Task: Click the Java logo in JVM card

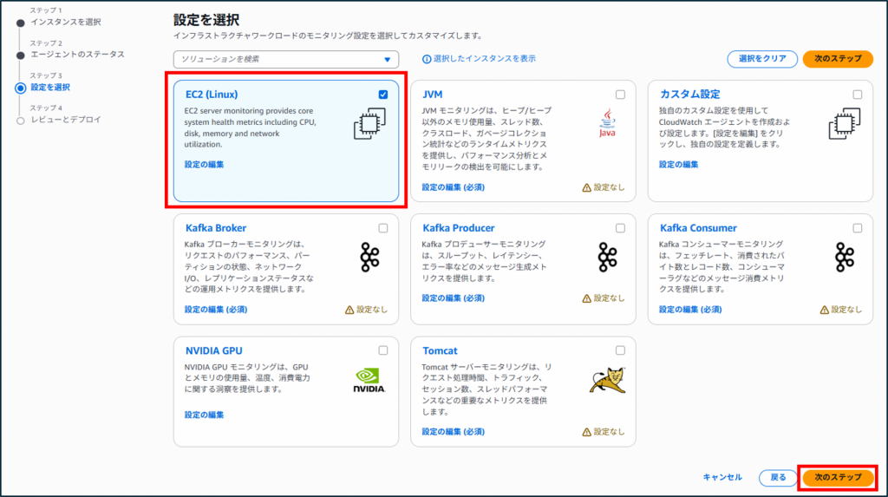Action: (607, 124)
